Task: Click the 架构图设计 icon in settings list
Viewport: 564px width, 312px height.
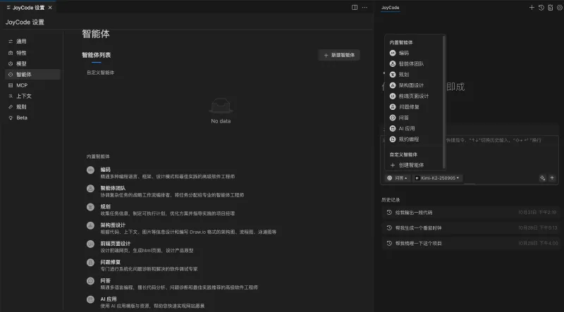Action: point(90,225)
